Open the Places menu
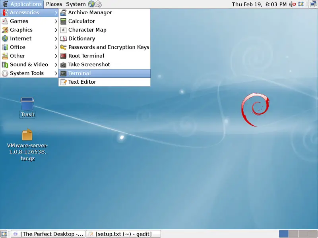This screenshot has height=238, width=318. [54, 4]
